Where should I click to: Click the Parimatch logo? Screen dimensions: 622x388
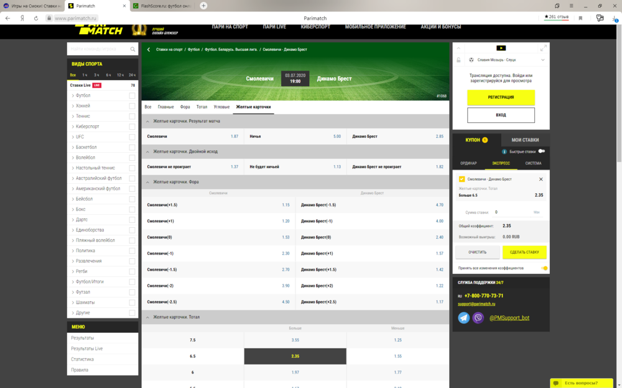pyautogui.click(x=100, y=29)
